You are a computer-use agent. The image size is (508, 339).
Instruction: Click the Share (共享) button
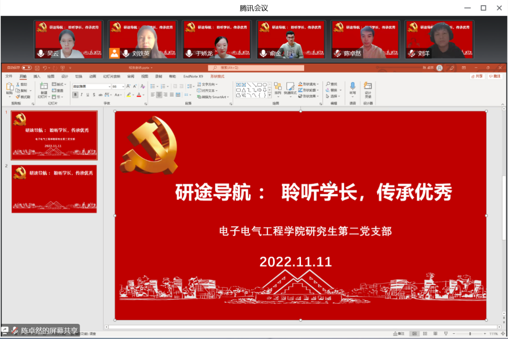(477, 76)
